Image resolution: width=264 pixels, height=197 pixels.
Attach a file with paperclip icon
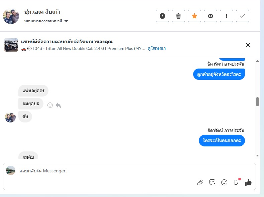coord(200,182)
